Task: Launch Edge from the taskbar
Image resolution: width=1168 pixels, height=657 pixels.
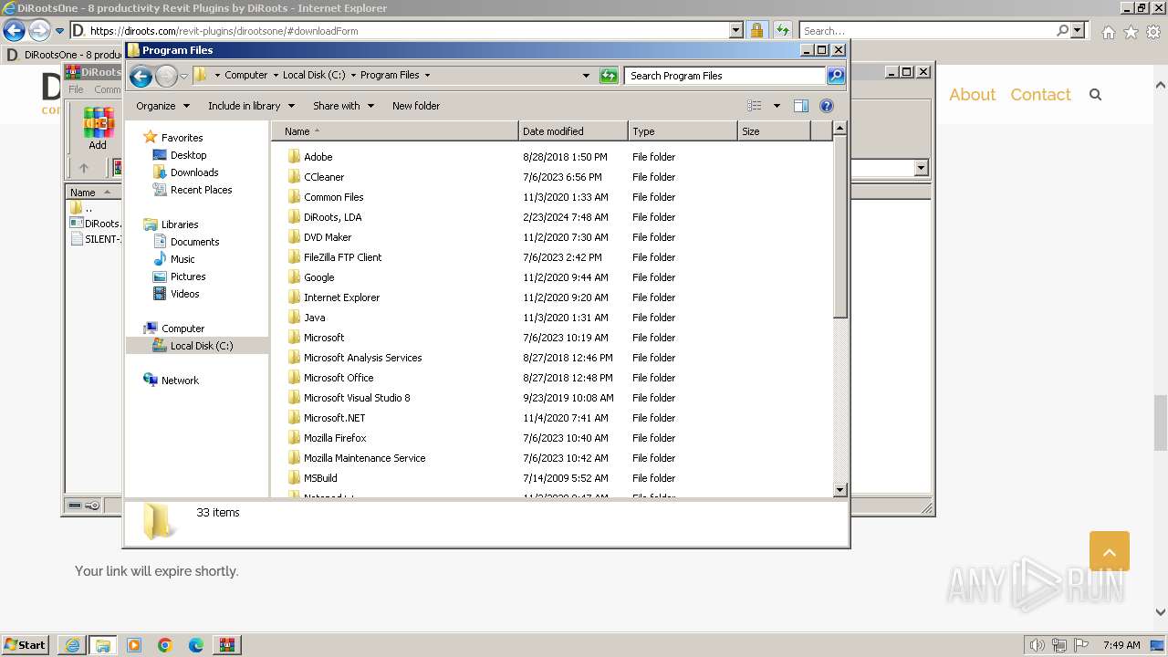Action: [x=196, y=645]
